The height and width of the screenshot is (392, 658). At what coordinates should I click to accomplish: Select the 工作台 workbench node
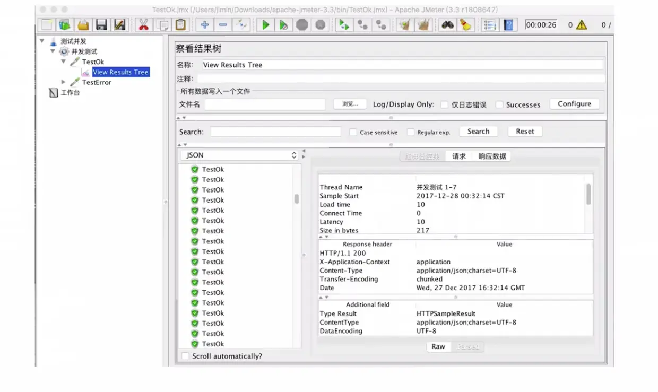click(70, 93)
